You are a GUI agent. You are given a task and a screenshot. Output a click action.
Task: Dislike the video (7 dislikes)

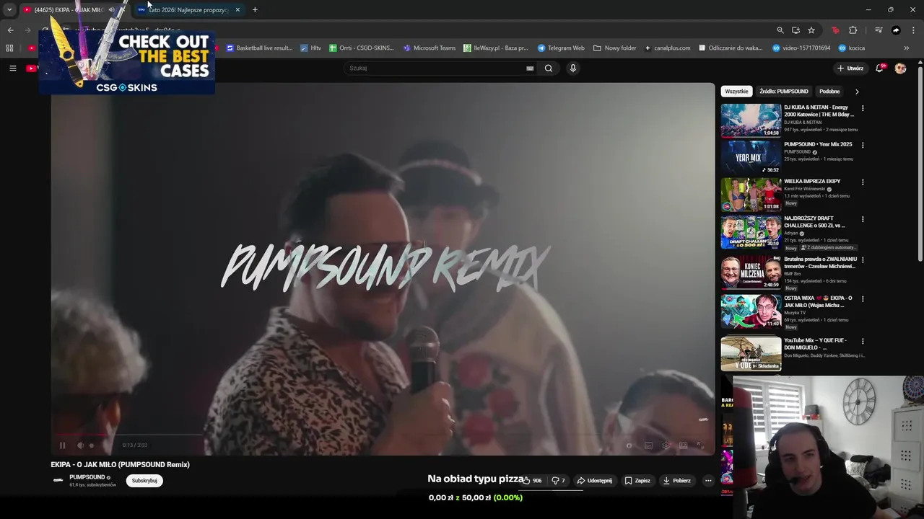click(x=558, y=481)
